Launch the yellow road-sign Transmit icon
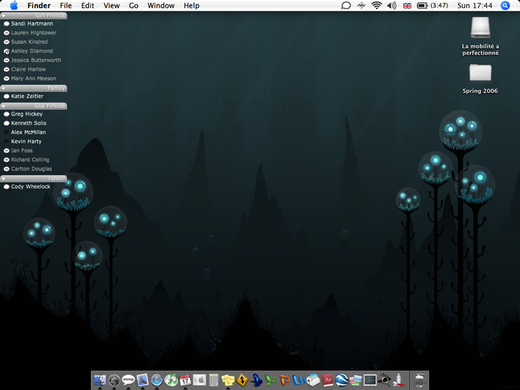520x390 pixels. [x=242, y=380]
